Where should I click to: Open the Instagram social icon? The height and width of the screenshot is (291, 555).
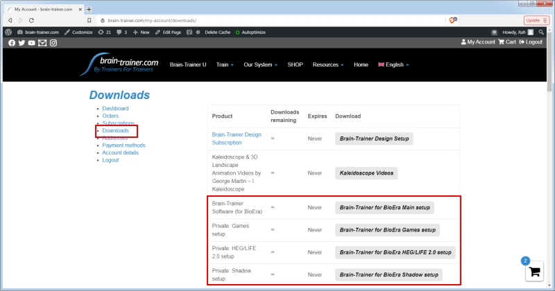tap(53, 43)
